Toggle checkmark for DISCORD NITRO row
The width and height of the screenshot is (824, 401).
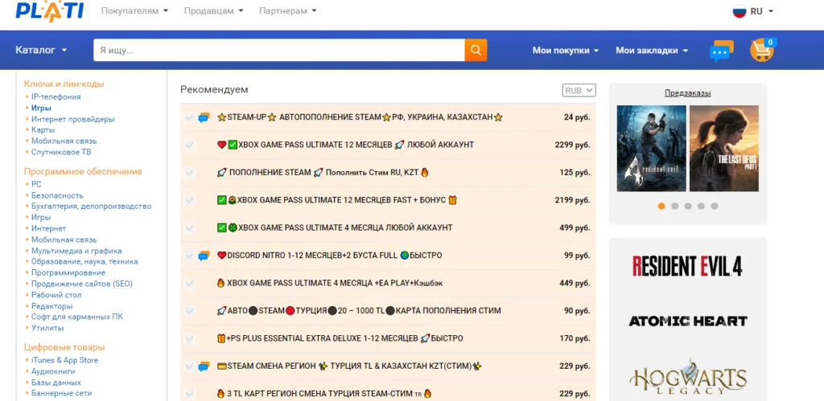click(189, 256)
